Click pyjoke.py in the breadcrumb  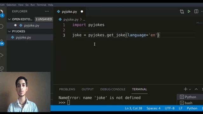(71, 19)
